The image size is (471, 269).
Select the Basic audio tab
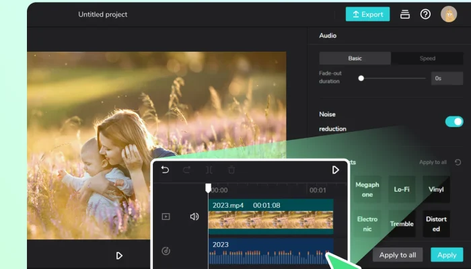point(355,59)
